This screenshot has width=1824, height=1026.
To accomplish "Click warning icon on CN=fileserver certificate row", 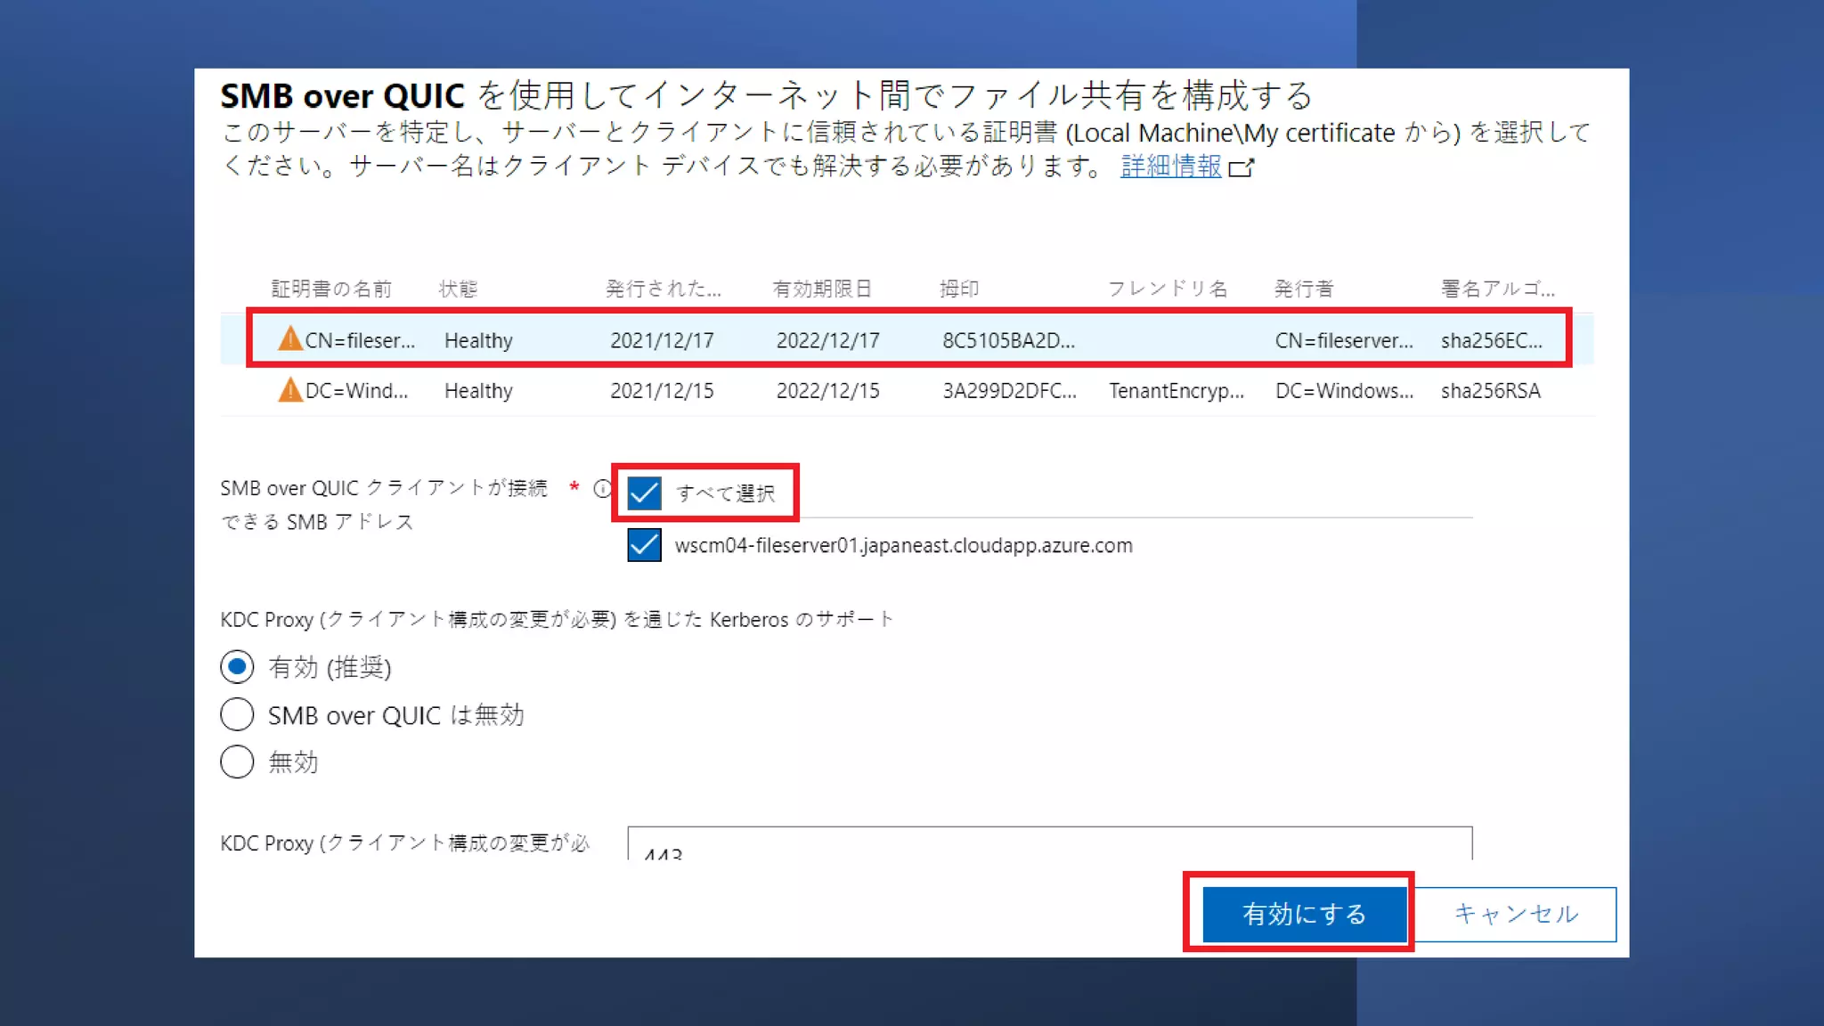I will pyautogui.click(x=289, y=339).
